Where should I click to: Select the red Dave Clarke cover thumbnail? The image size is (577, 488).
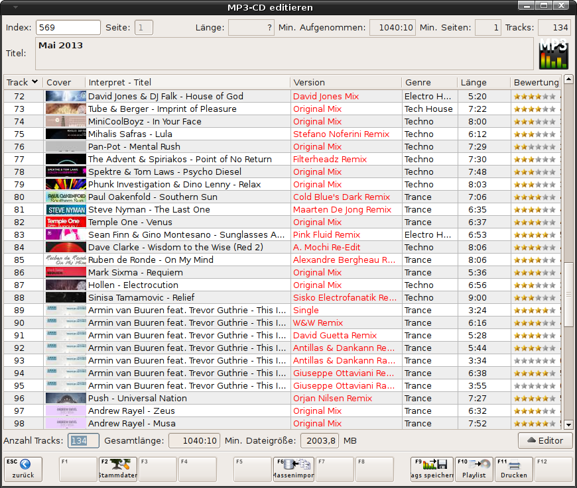pyautogui.click(x=66, y=247)
